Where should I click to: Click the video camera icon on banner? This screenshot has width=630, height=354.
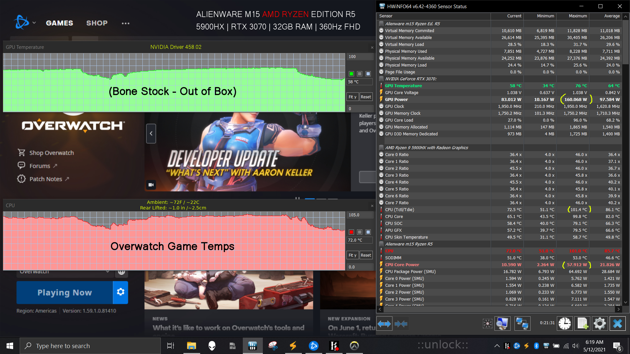tap(151, 185)
